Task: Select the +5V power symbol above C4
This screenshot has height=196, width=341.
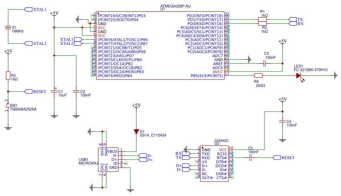Action: [282, 100]
